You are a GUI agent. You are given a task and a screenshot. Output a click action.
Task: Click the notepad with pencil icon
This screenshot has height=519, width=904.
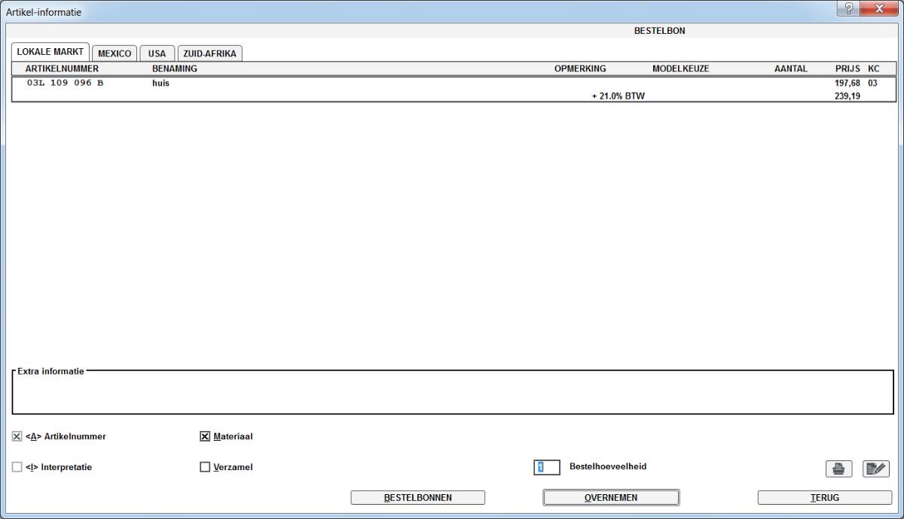coord(875,469)
